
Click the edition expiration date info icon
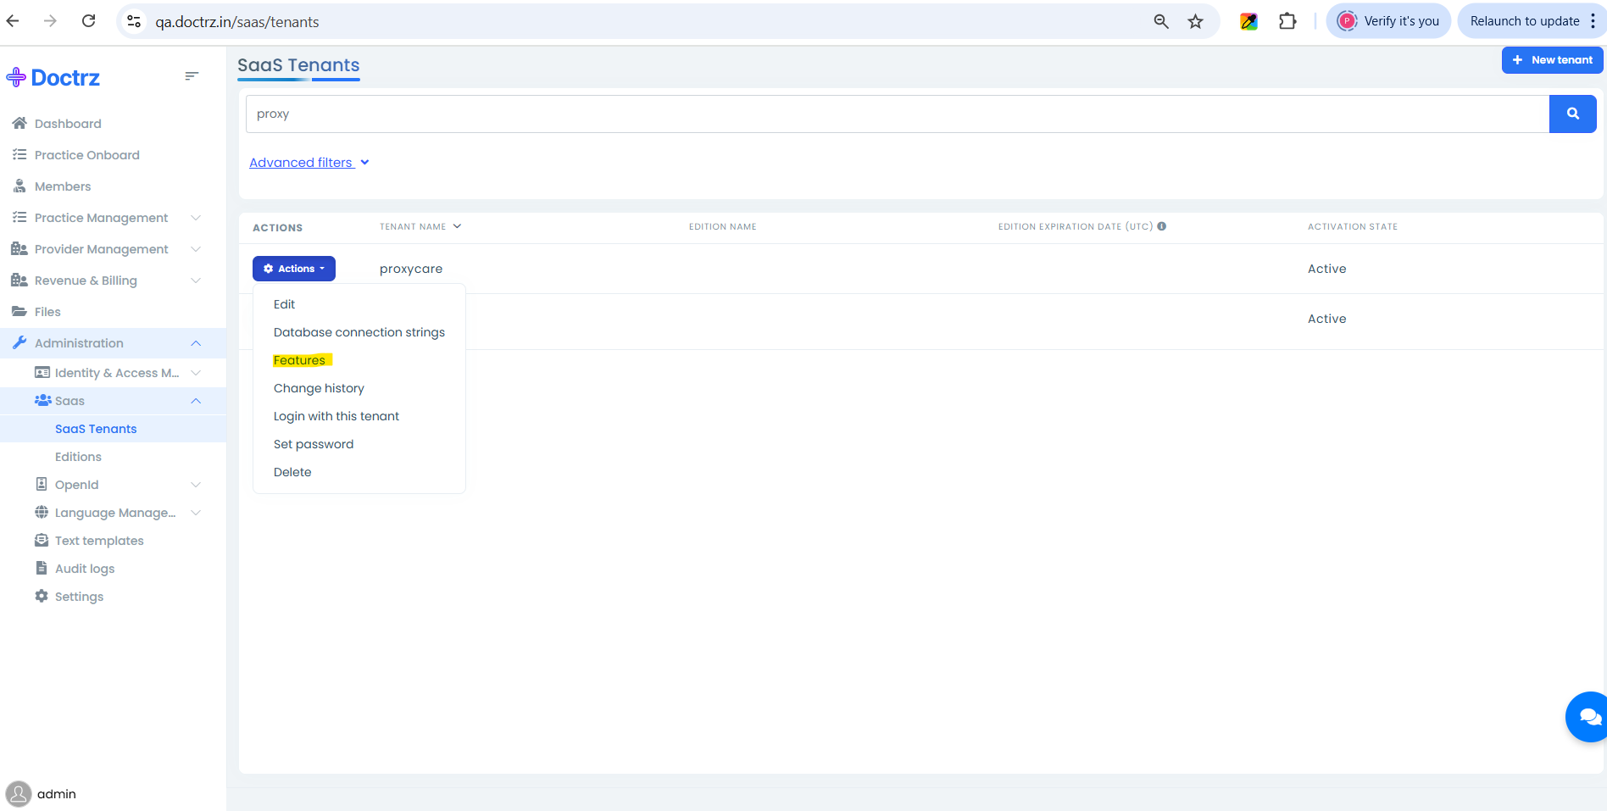point(1162,226)
